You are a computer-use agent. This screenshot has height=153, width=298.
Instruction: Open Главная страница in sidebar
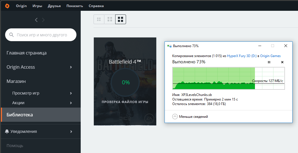pos(27,53)
